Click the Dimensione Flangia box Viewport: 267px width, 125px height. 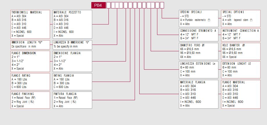pyautogui.click(x=72, y=61)
